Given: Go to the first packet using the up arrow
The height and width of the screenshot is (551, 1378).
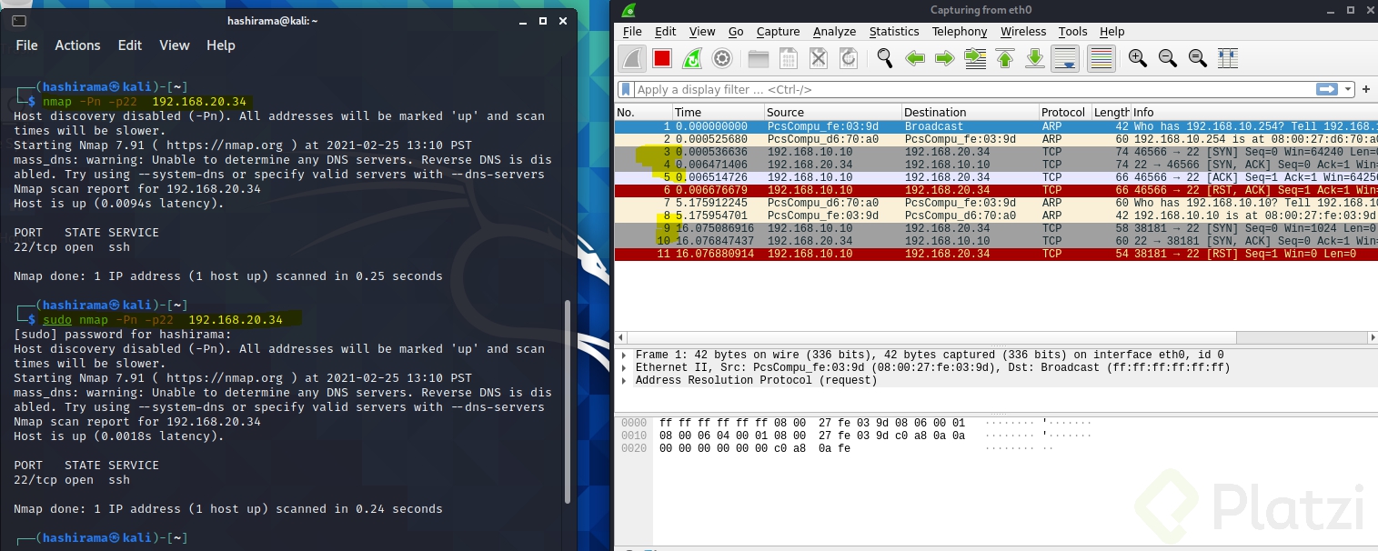Looking at the screenshot, I should (1004, 58).
